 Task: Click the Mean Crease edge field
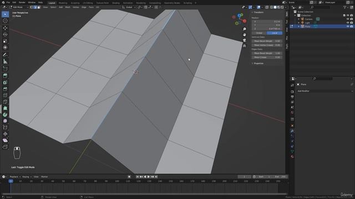(267, 57)
